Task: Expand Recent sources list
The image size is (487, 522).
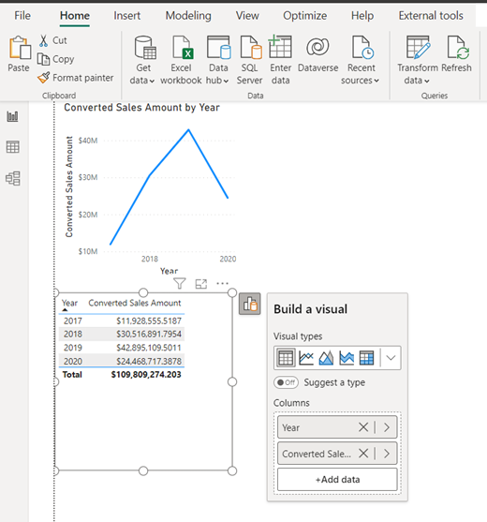Action: [x=361, y=60]
